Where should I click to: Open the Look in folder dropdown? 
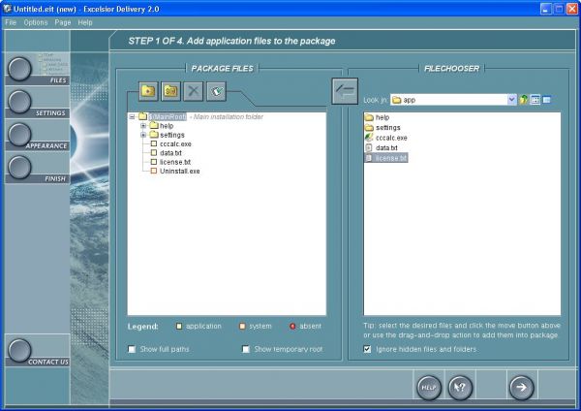tap(511, 99)
